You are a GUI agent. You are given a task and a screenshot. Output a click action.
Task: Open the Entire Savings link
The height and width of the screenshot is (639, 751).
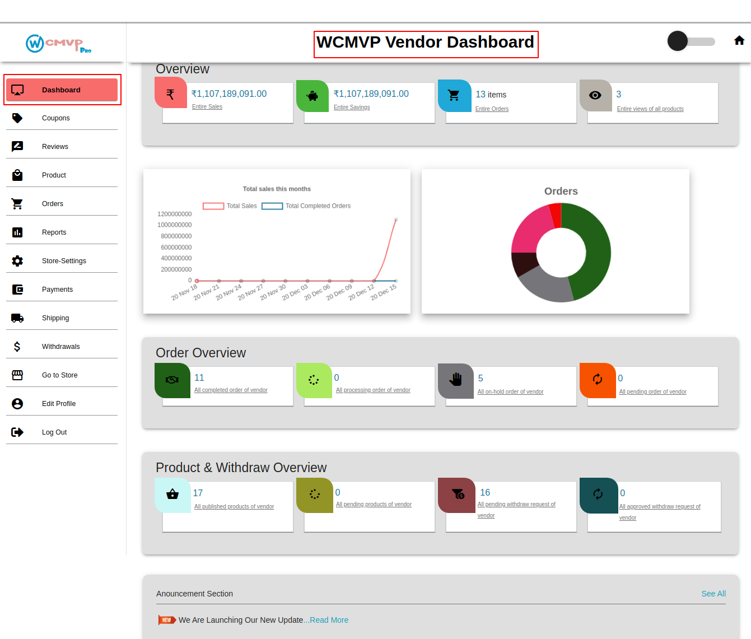pos(352,108)
